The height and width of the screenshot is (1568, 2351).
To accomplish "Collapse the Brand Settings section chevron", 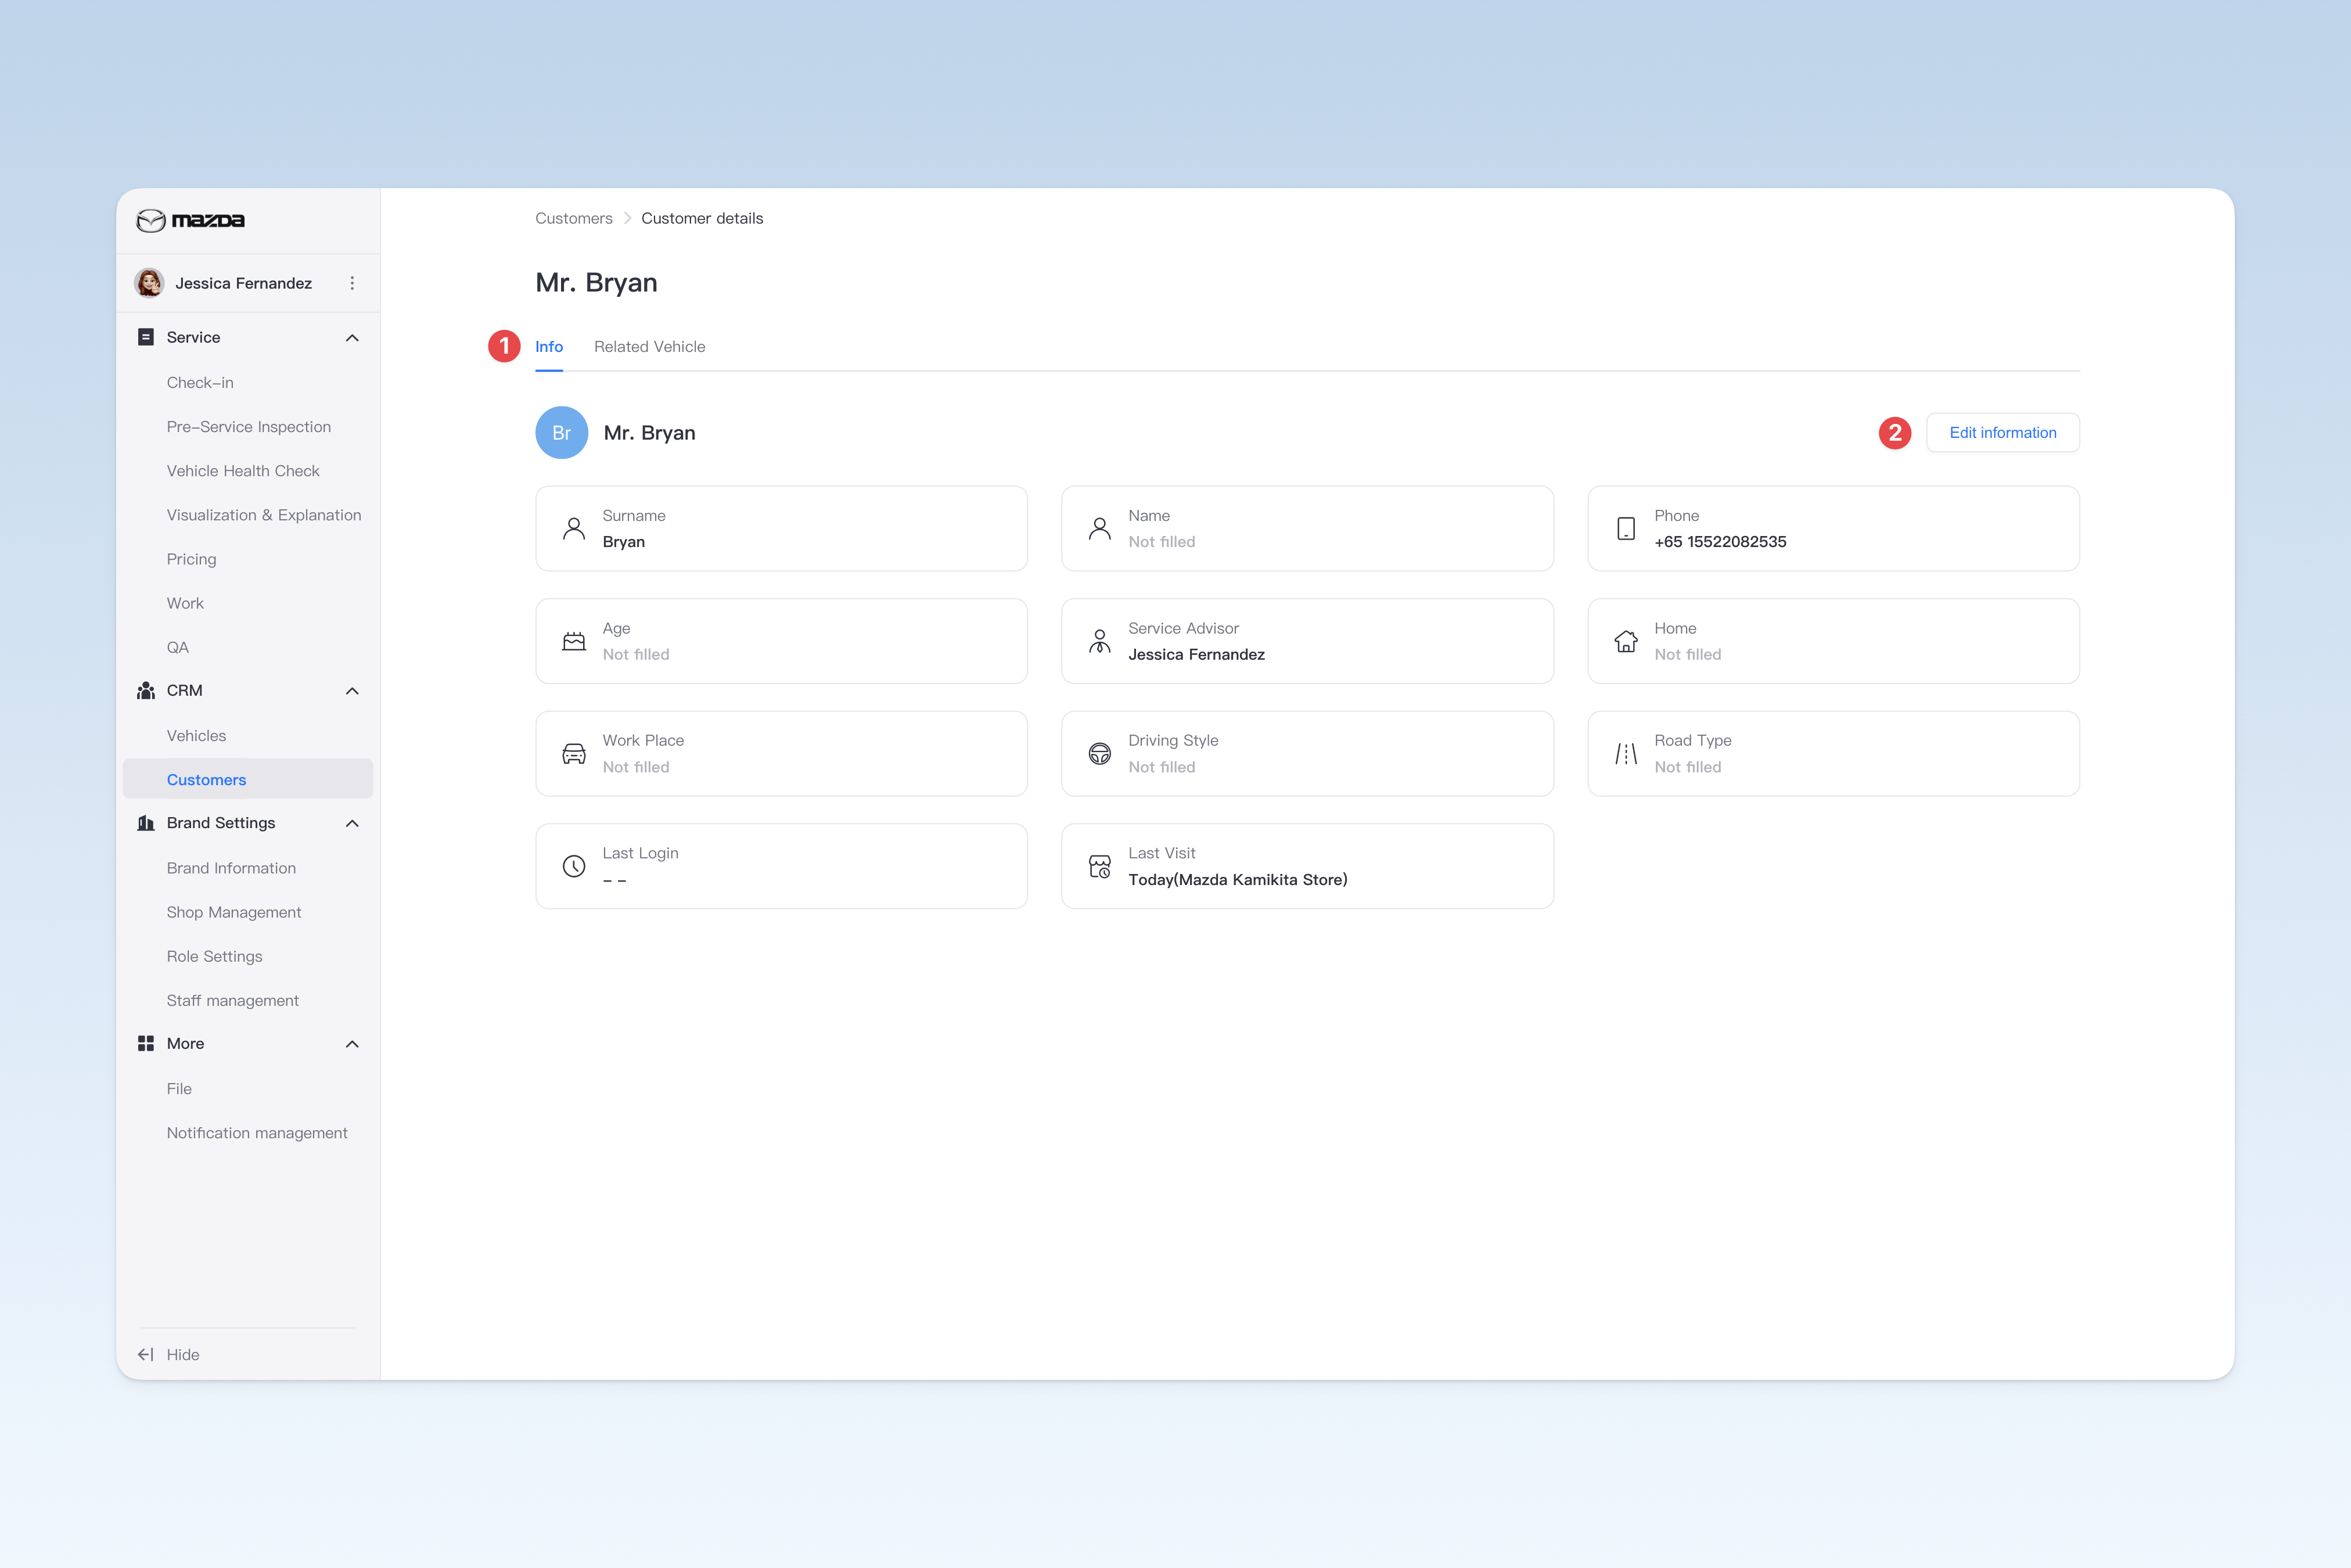I will (352, 823).
